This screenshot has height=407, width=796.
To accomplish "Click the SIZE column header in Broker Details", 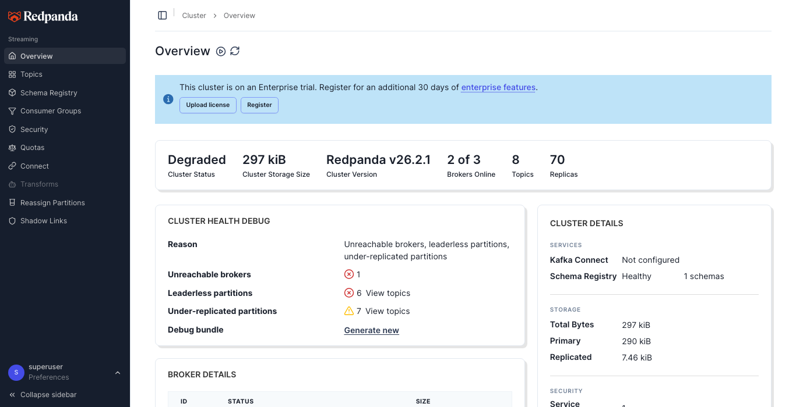I will (423, 401).
